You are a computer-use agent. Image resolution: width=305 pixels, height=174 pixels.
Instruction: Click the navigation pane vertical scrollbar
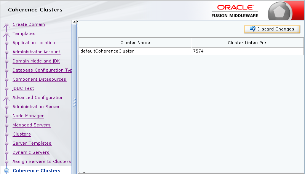(x=74, y=95)
